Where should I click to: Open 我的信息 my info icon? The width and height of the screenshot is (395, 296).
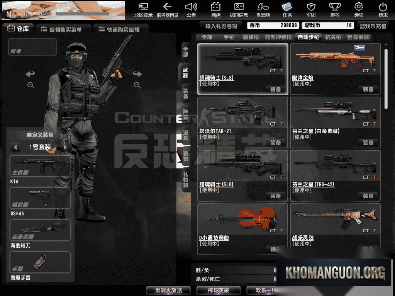tap(239, 10)
